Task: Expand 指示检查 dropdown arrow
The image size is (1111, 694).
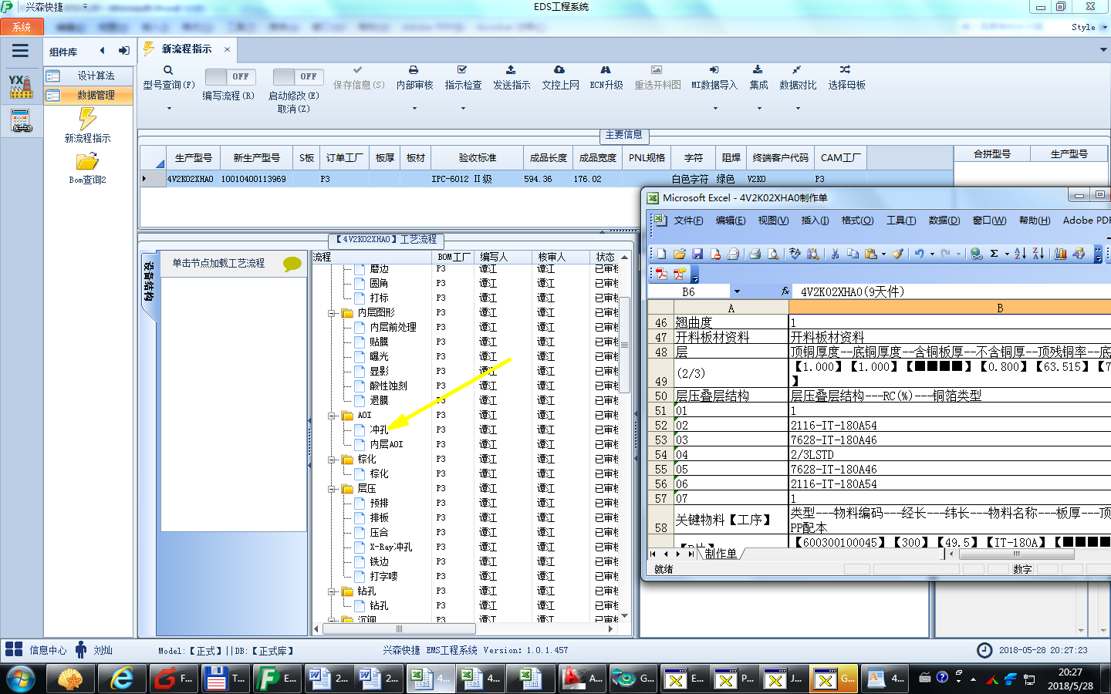Action: [463, 109]
